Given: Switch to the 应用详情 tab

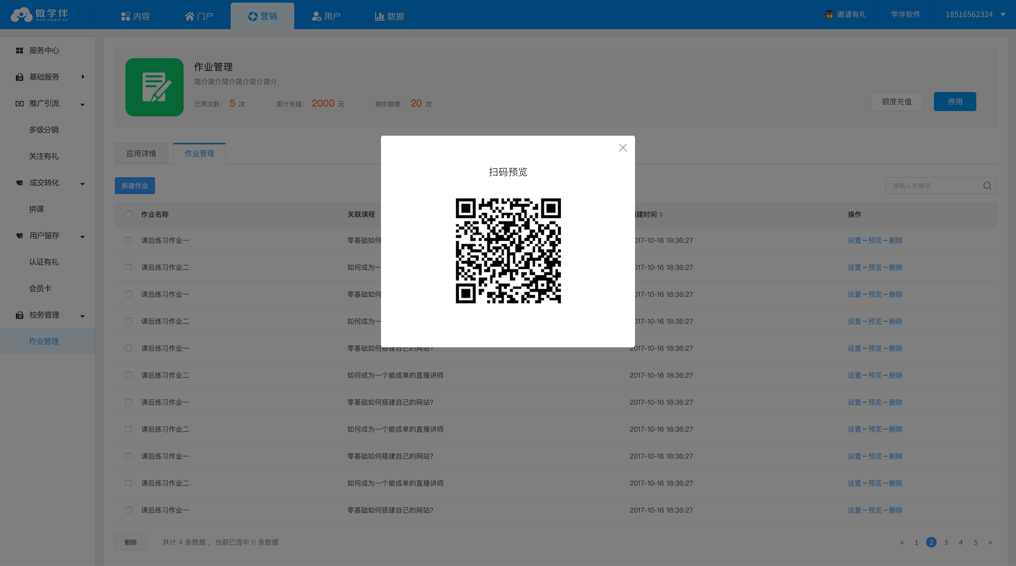Looking at the screenshot, I should click(141, 153).
